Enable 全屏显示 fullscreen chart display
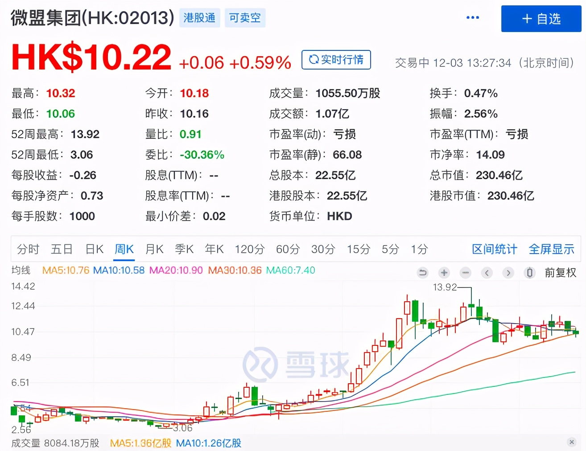The image size is (586, 451). pyautogui.click(x=551, y=249)
